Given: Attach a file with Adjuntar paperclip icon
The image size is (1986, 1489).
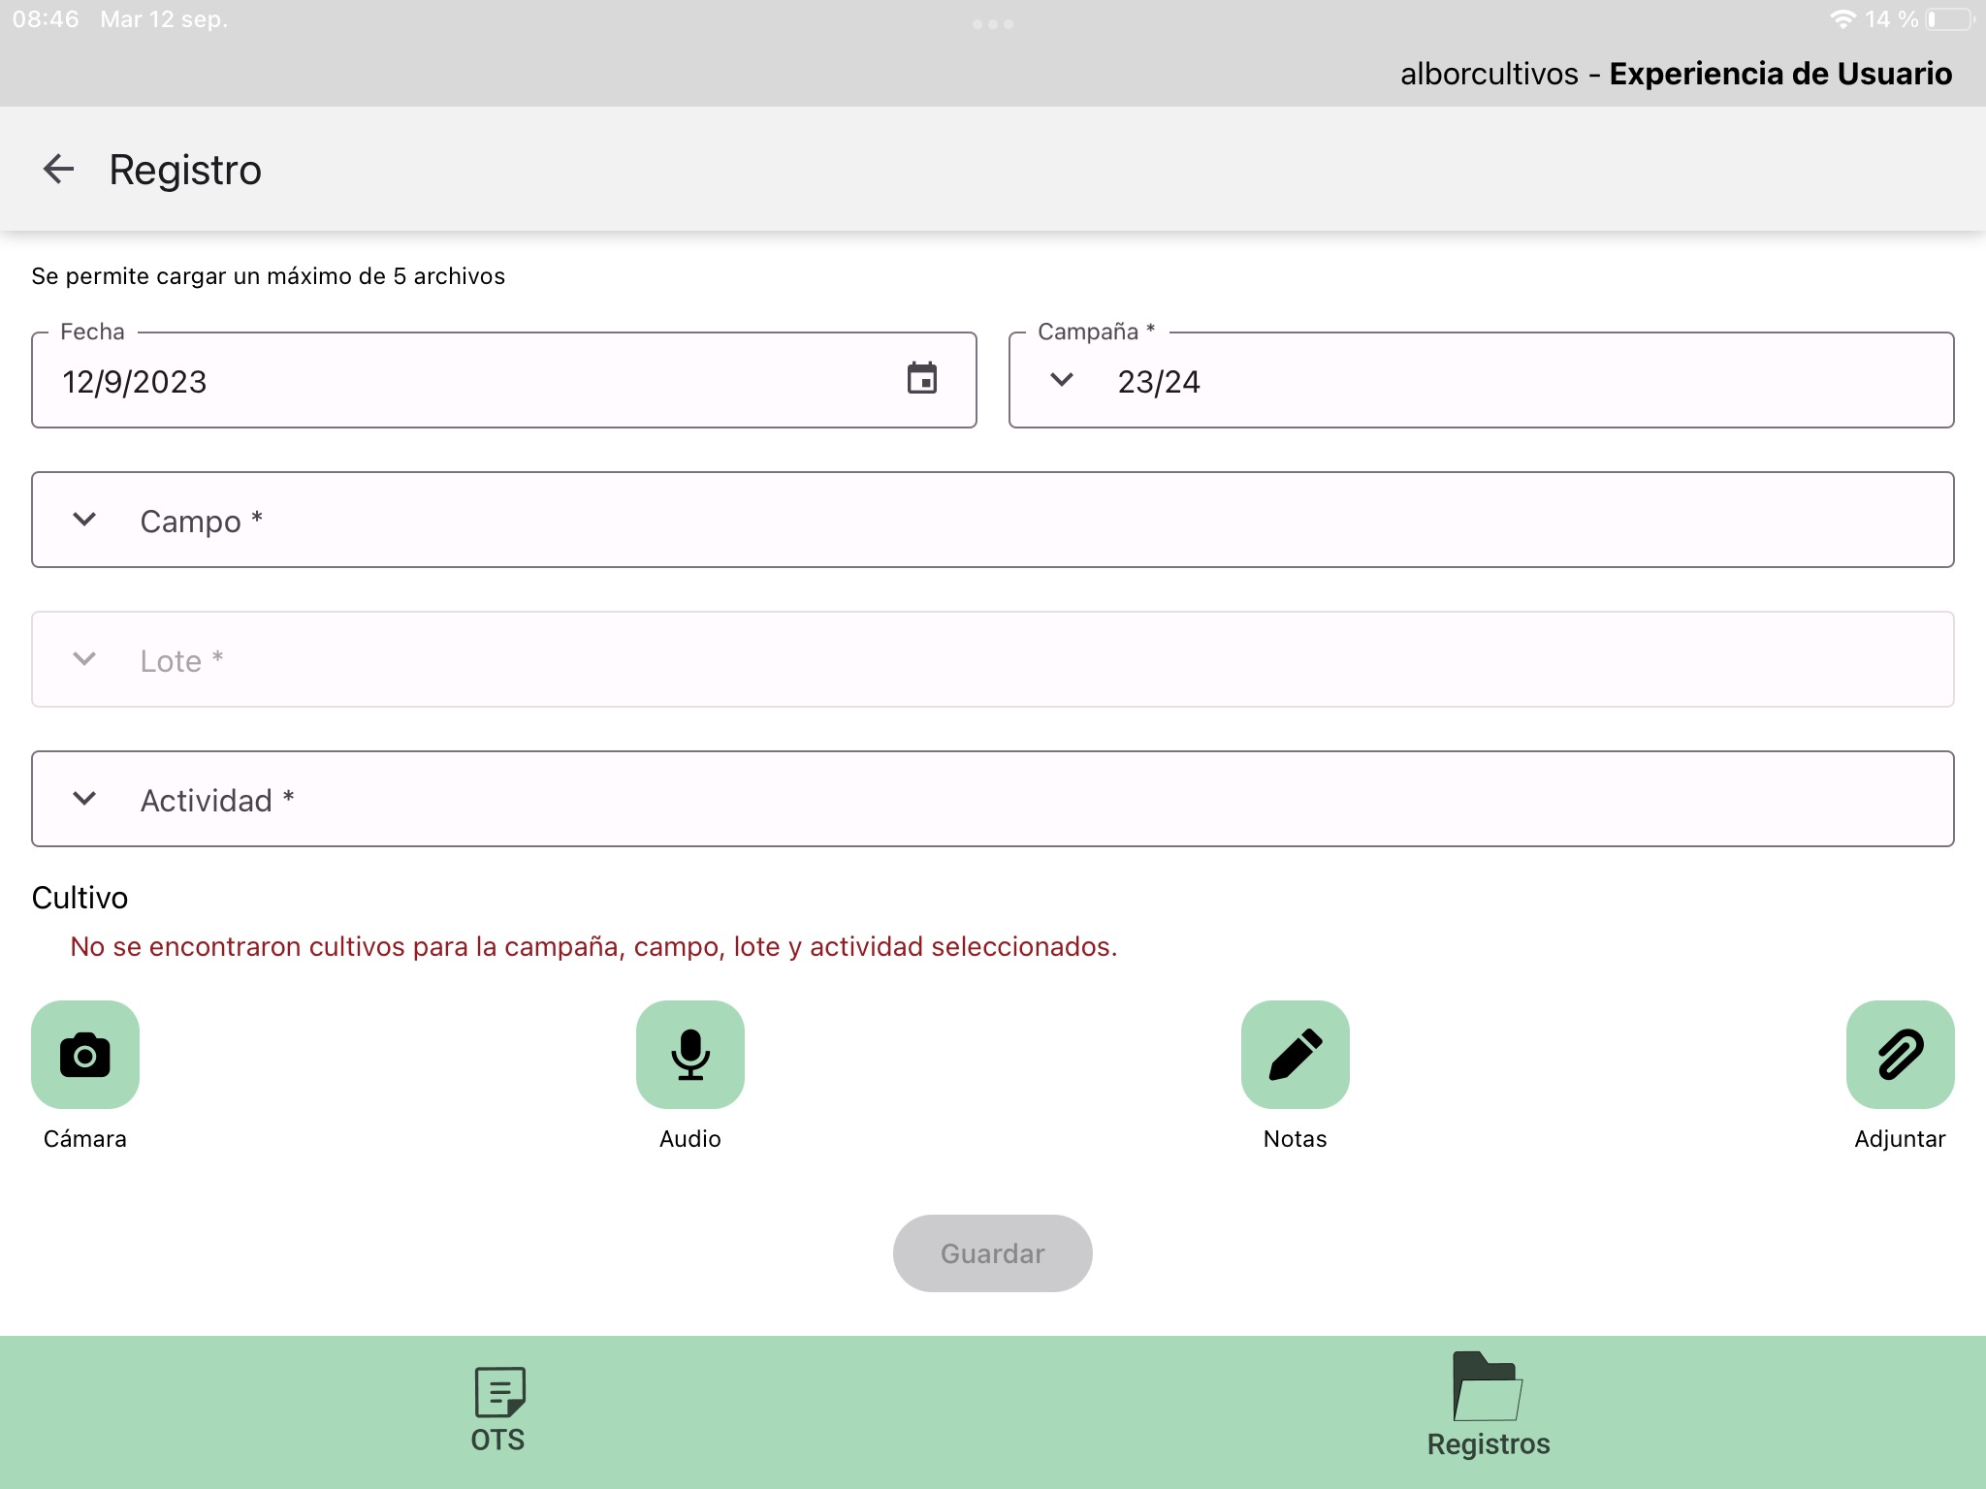Looking at the screenshot, I should pos(1901,1055).
